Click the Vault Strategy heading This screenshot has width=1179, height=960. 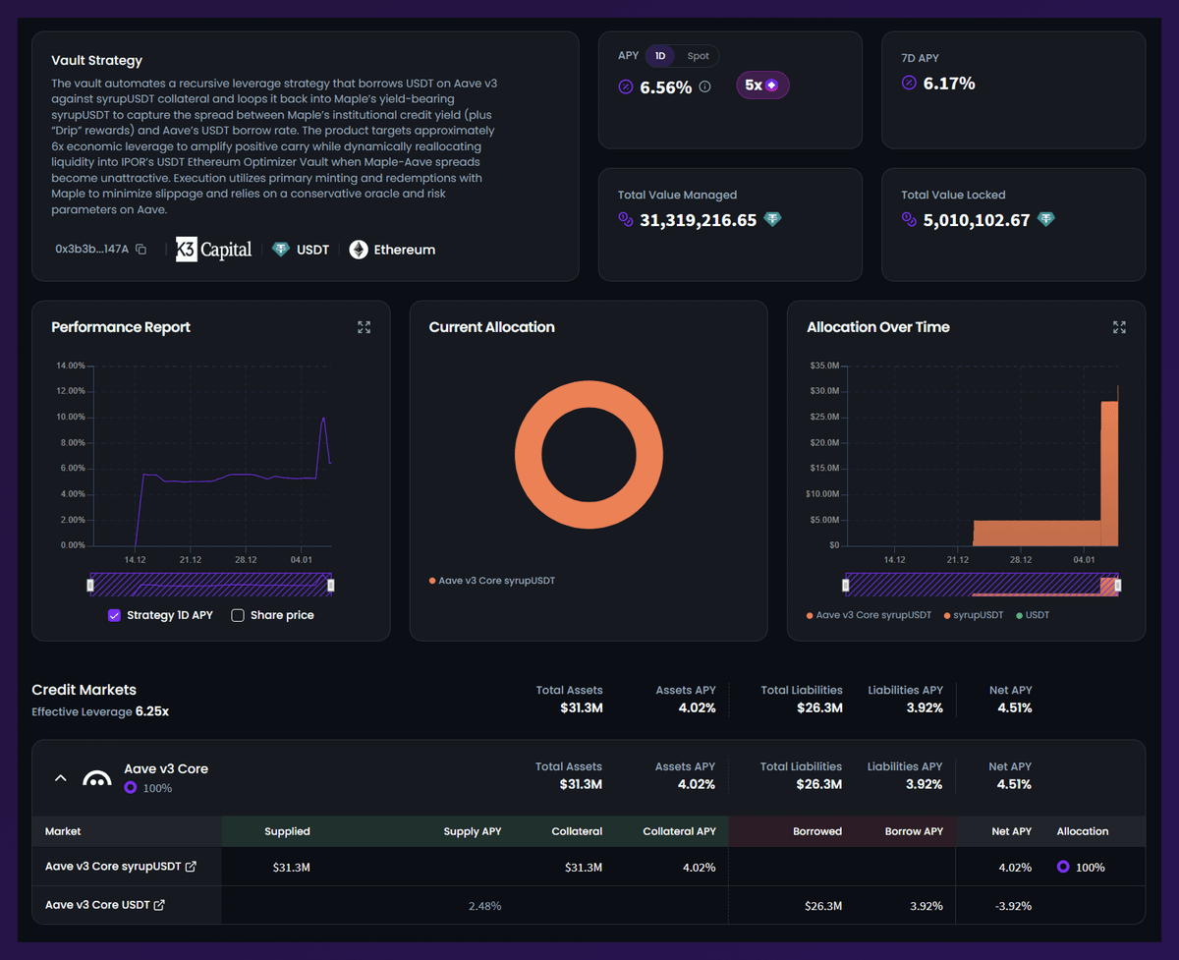(x=96, y=61)
